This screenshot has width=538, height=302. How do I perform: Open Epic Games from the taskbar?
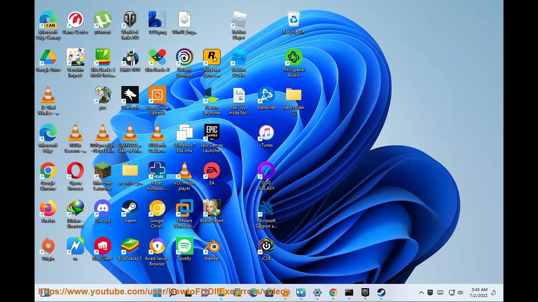click(365, 292)
